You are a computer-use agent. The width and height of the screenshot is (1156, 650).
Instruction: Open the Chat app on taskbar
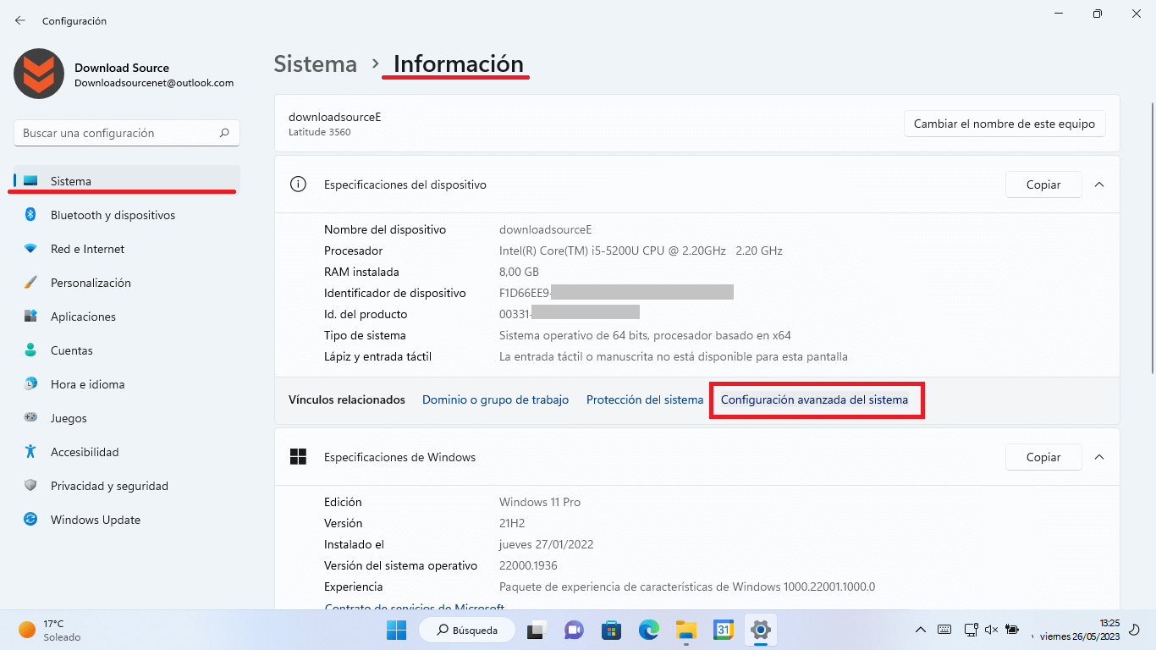tap(574, 630)
